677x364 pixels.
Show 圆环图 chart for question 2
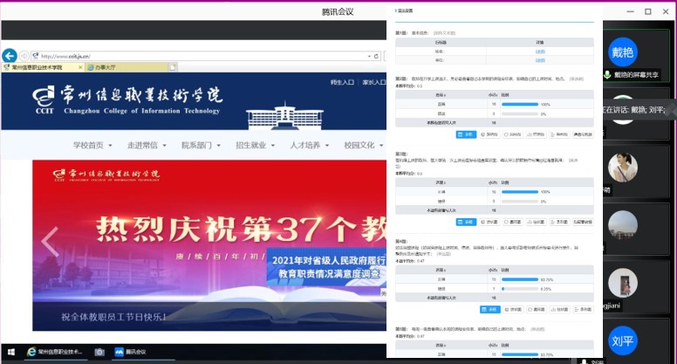coord(512,134)
